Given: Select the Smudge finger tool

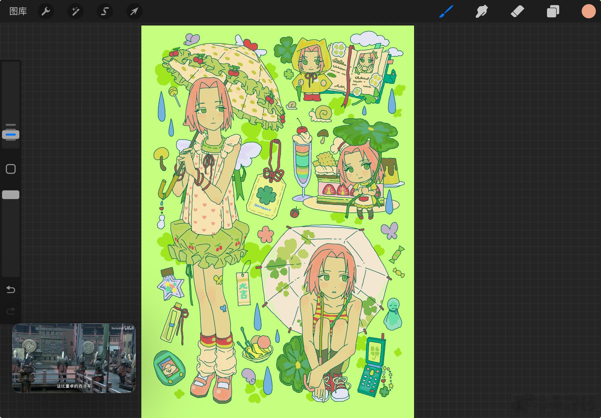Looking at the screenshot, I should (x=481, y=11).
